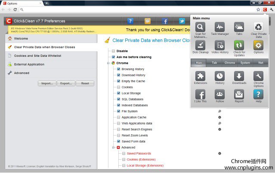Screen dimensions: 275x173
Task: Enable Saved Passwords checkbox
Action: pos(124,154)
